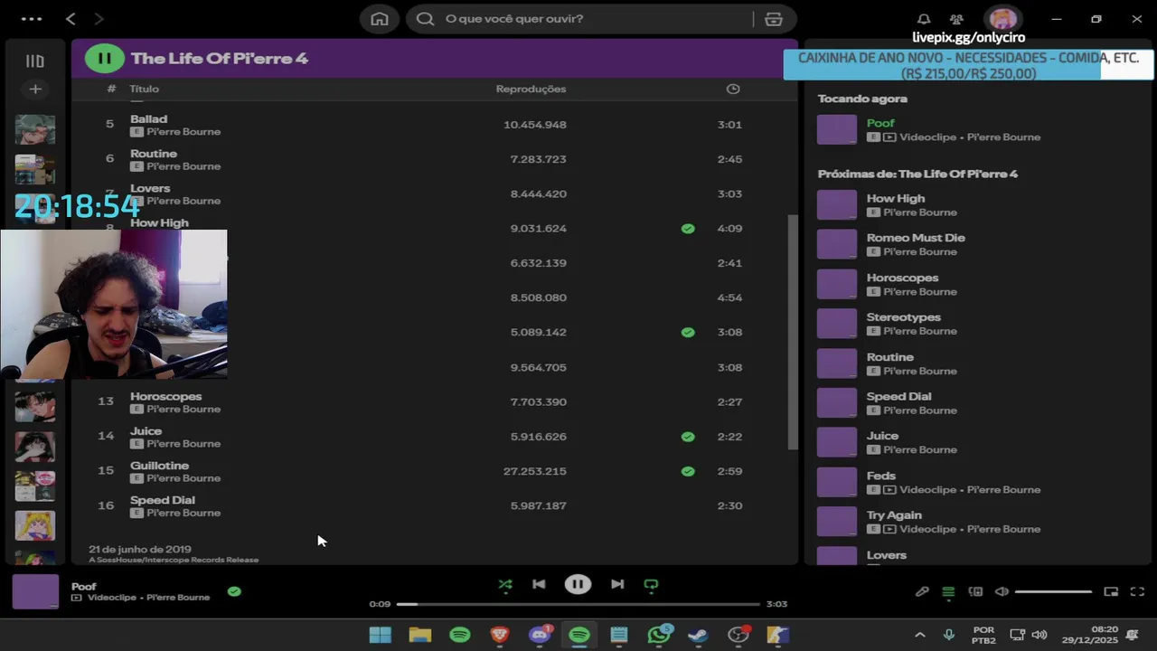
Task: Pause the album with the green button
Action: [104, 59]
